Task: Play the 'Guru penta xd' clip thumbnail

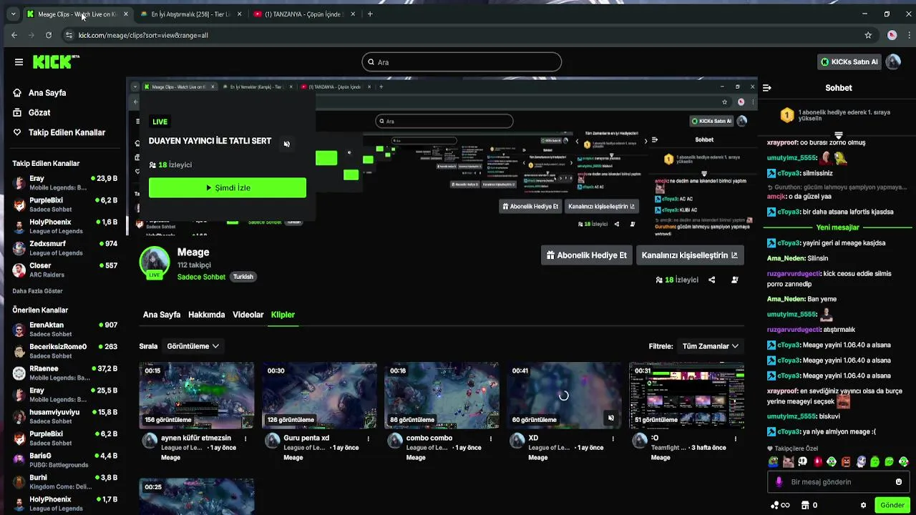Action: click(x=319, y=396)
